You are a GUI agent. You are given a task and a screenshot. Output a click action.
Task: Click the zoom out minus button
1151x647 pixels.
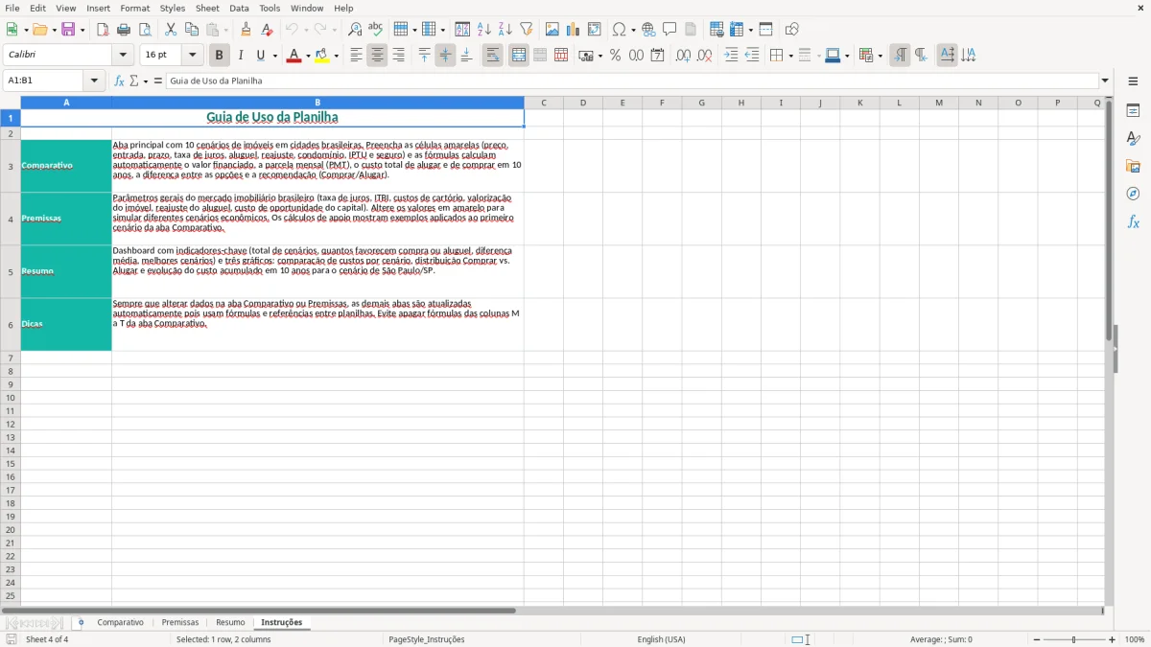coord(1037,639)
